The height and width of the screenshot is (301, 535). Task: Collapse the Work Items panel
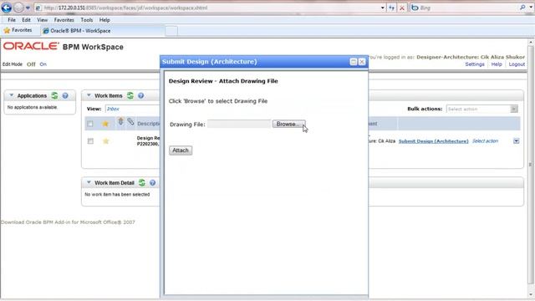coord(89,95)
